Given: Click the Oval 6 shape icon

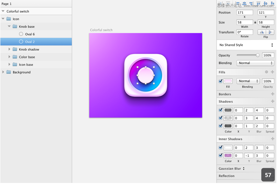Looking at the screenshot, I should [x=21, y=34].
